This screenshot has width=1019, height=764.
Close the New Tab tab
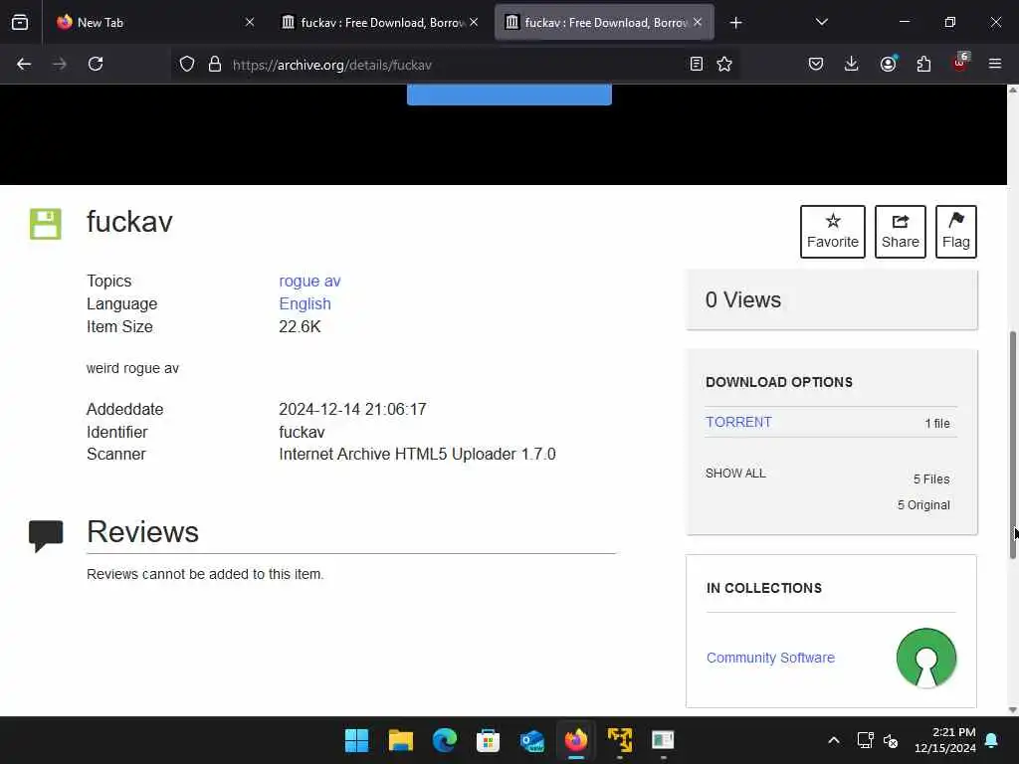(x=250, y=22)
